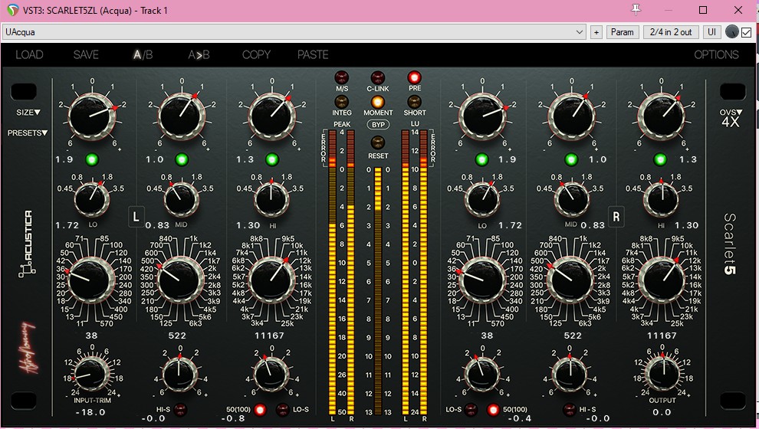The height and width of the screenshot is (429, 759).
Task: Toggle left channel high band green LED
Action: [271, 159]
